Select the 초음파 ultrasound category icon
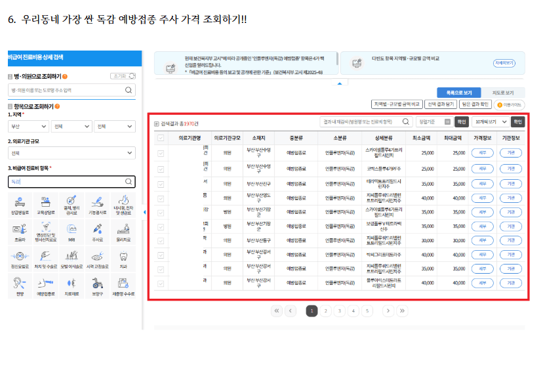This screenshot has width=543, height=386. 20,230
